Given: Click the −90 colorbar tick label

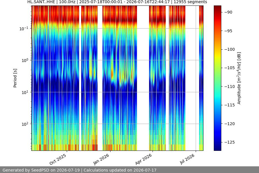Looking at the screenshot, I should (x=228, y=12).
